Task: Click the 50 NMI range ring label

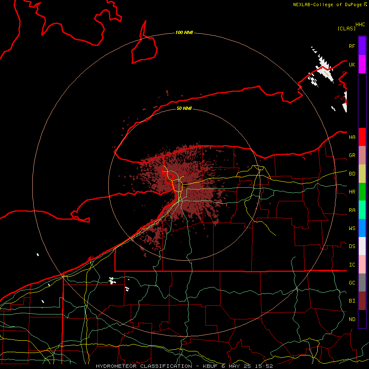Action: tap(184, 108)
